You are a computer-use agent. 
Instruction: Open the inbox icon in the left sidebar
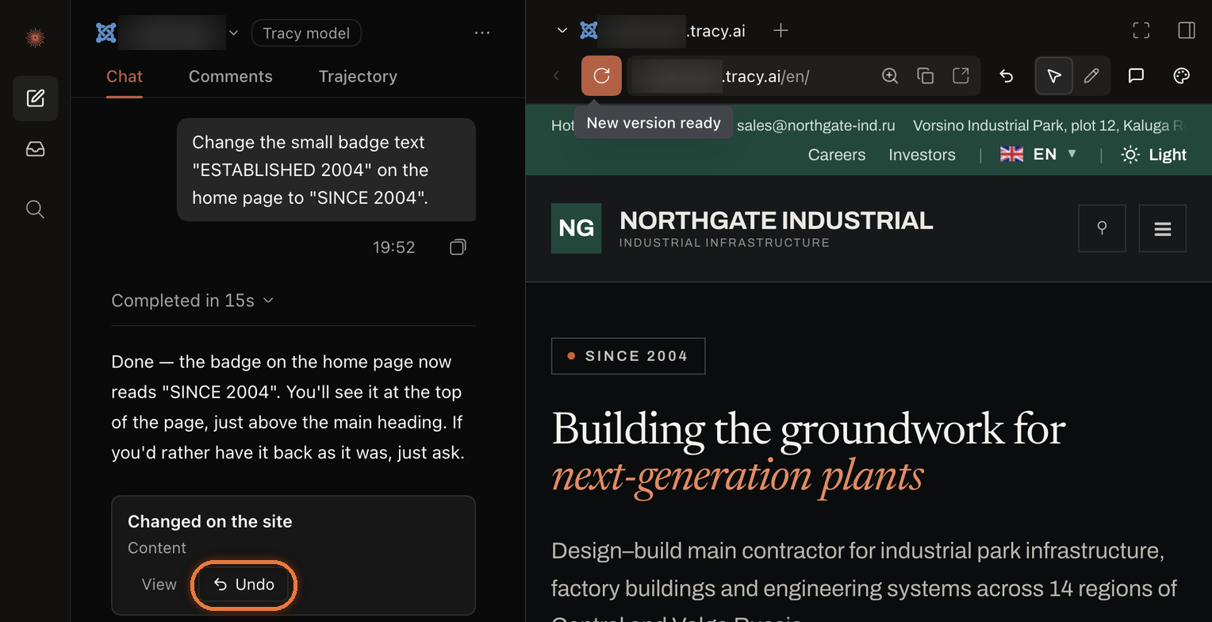[35, 149]
